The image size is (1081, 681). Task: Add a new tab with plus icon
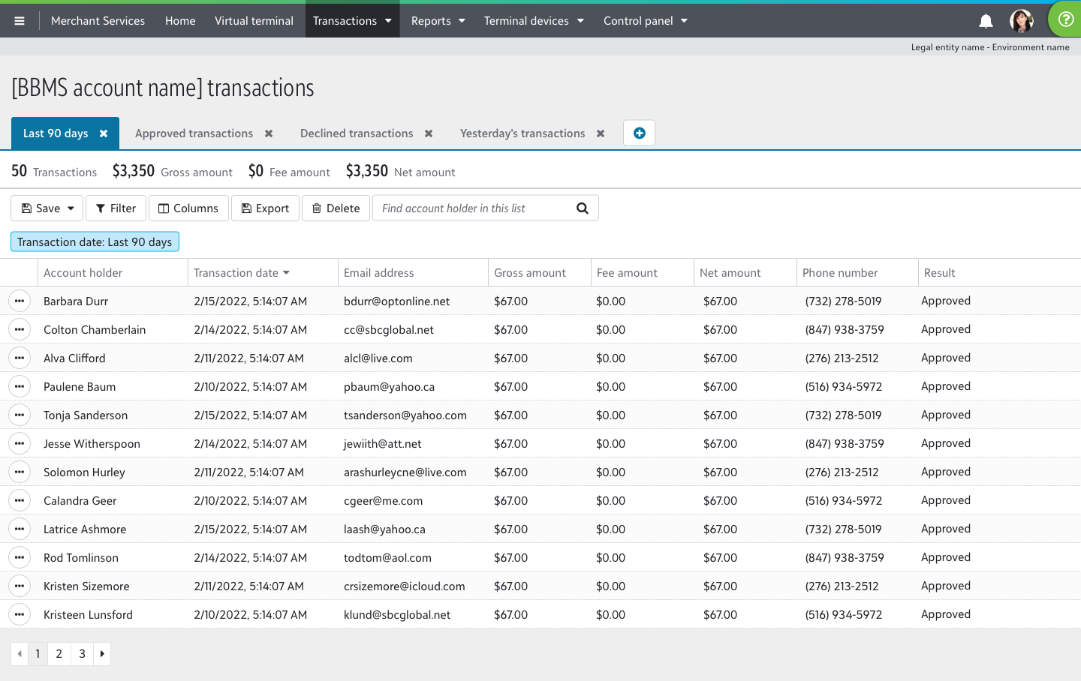pyautogui.click(x=639, y=133)
